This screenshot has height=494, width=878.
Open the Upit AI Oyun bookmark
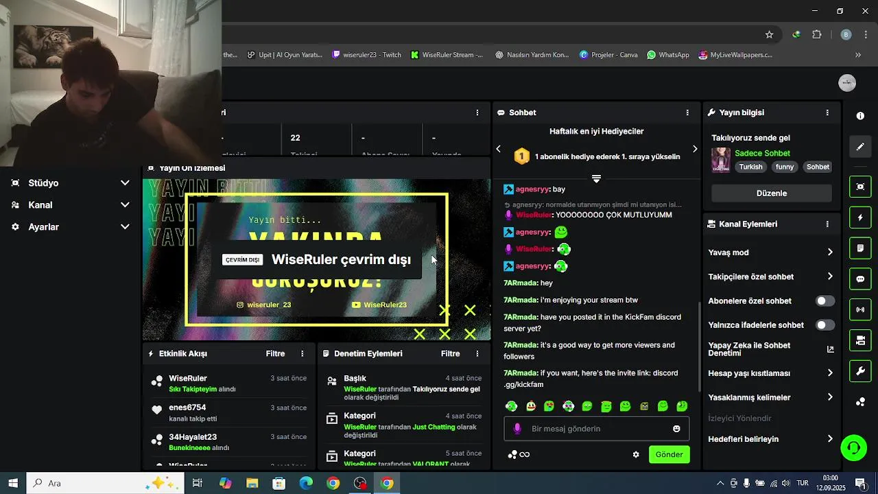[x=285, y=55]
